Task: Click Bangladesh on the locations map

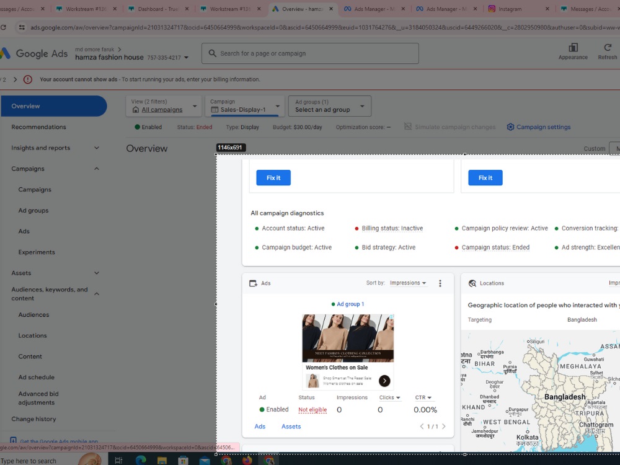Action: click(x=565, y=397)
